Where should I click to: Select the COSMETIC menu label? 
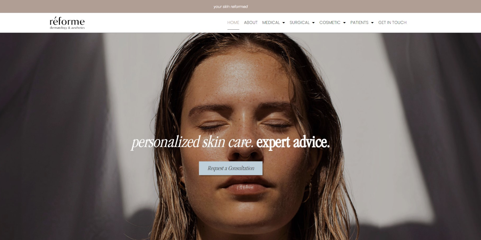click(330, 22)
